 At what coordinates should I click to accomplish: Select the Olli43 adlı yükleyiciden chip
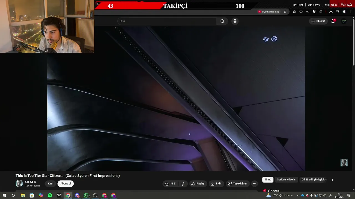pyautogui.click(x=314, y=180)
